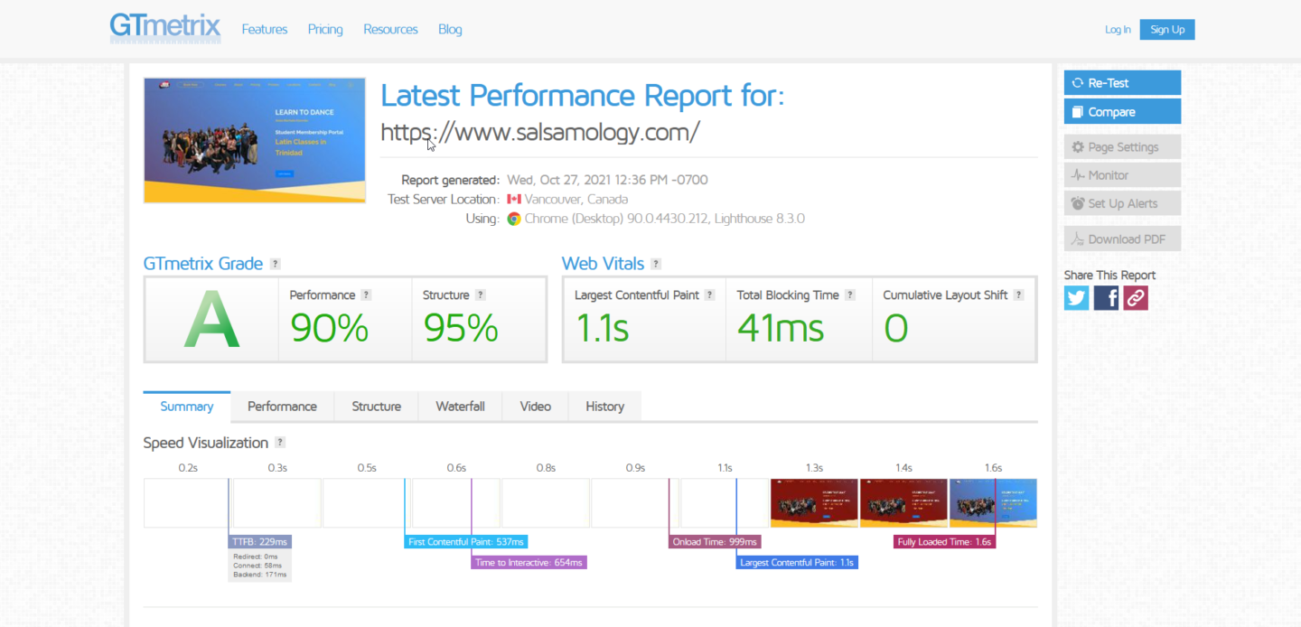This screenshot has width=1301, height=627.
Task: Click the Sign Up button
Action: point(1166,30)
